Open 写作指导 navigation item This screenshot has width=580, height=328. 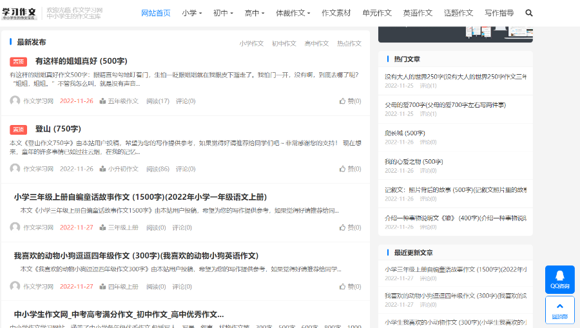tap(499, 13)
